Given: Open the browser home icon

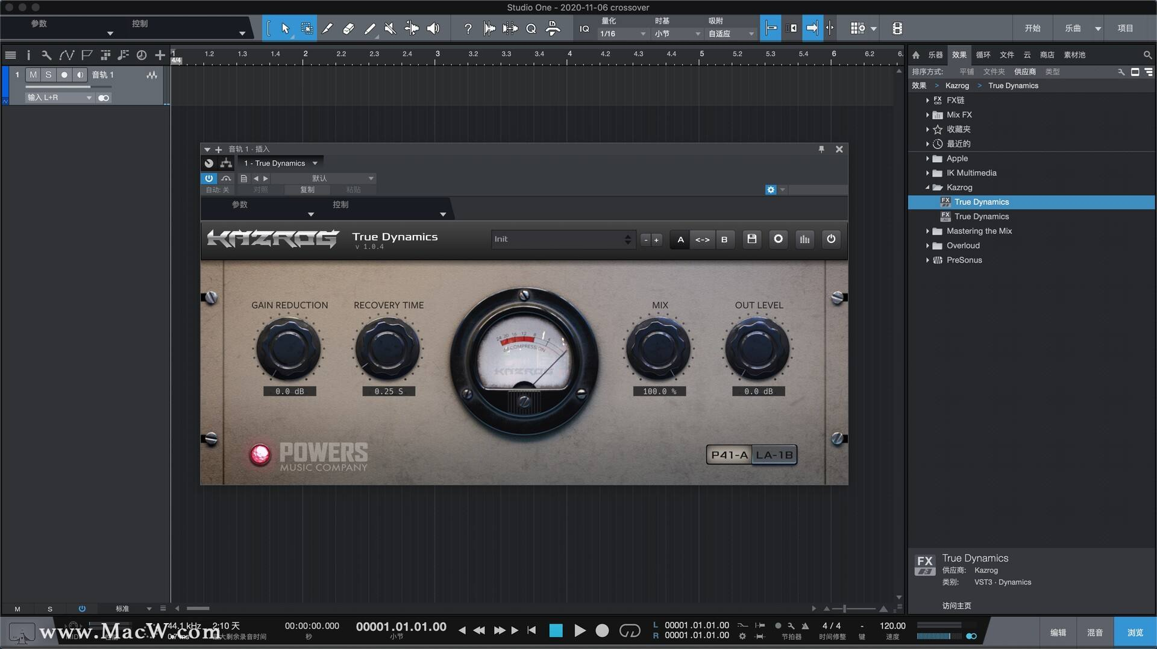Looking at the screenshot, I should tap(916, 55).
